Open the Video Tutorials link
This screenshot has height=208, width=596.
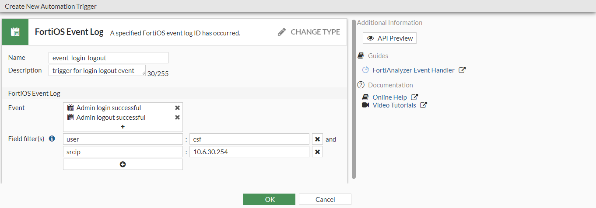(394, 105)
